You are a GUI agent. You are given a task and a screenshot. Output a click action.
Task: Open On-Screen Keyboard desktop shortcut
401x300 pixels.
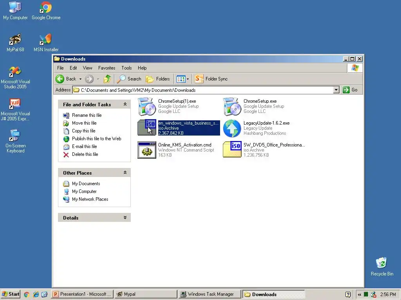coord(15,141)
